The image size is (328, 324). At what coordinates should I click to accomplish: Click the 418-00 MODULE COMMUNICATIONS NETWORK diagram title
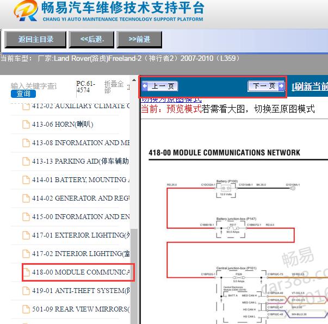224,153
